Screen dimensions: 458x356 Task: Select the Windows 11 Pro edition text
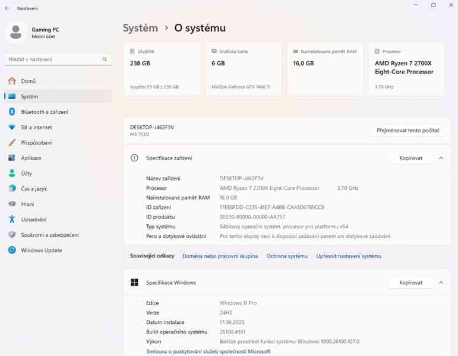(238, 303)
